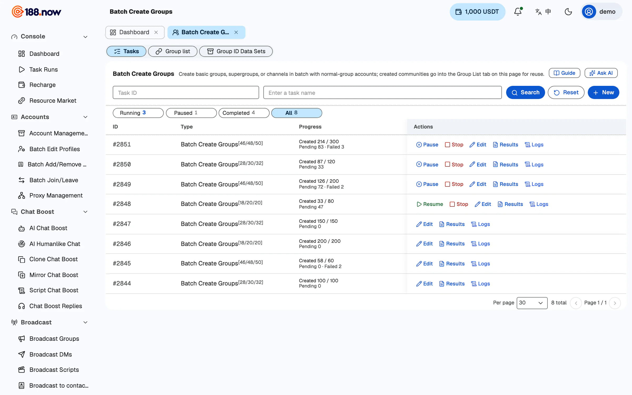Collapse the Broadcast section
Image resolution: width=632 pixels, height=395 pixels.
(x=85, y=322)
